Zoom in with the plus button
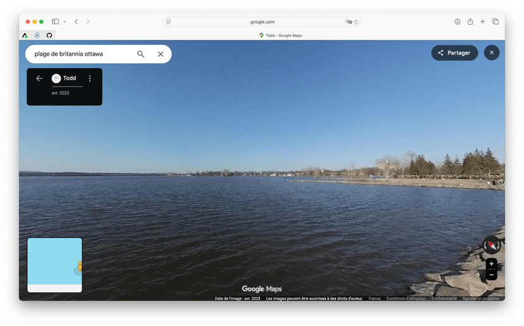Screen dimensions: 524x326 tap(492, 263)
